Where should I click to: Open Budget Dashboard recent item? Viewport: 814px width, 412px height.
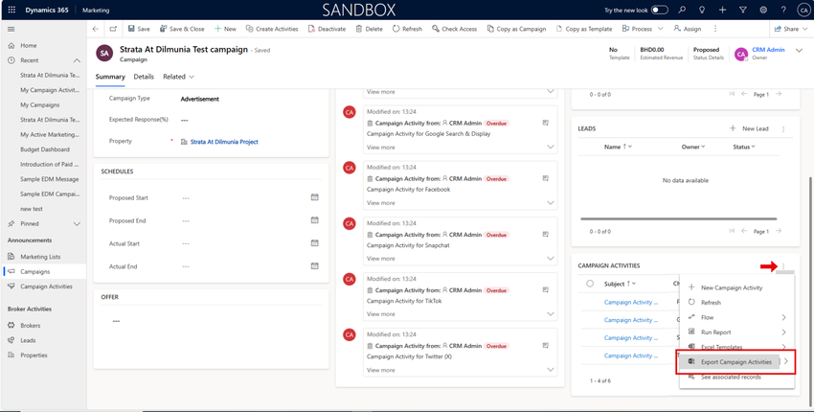(x=45, y=149)
